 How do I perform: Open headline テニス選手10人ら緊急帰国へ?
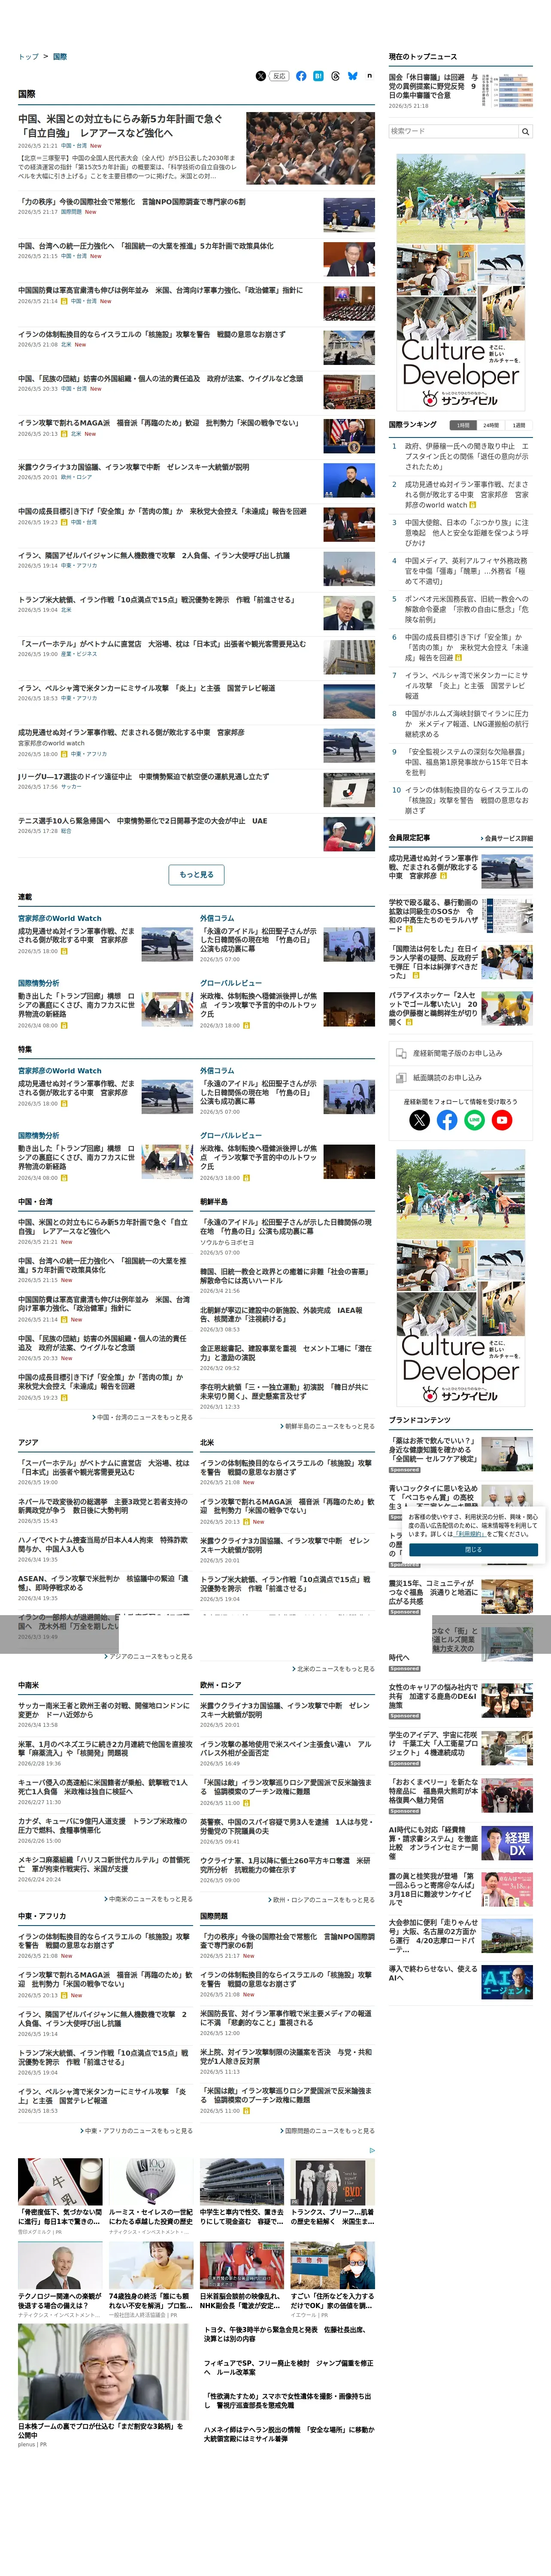pos(143,821)
